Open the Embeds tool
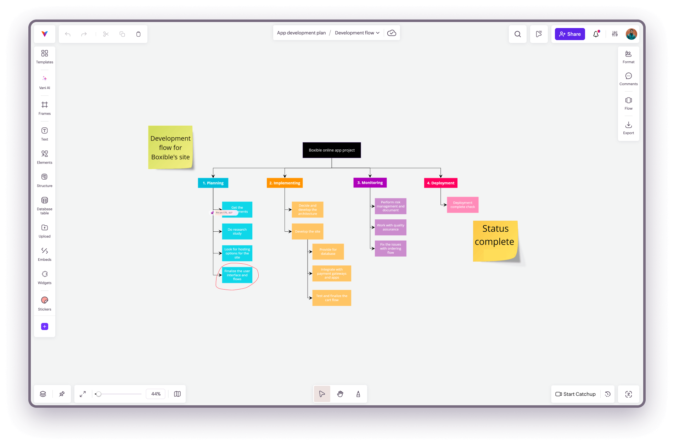This screenshot has width=674, height=445. point(45,254)
